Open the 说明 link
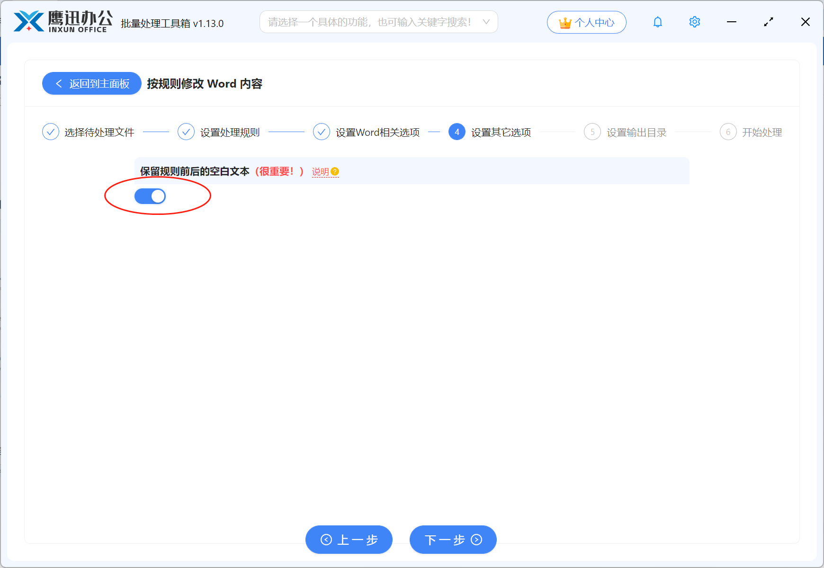824x568 pixels. (x=320, y=172)
